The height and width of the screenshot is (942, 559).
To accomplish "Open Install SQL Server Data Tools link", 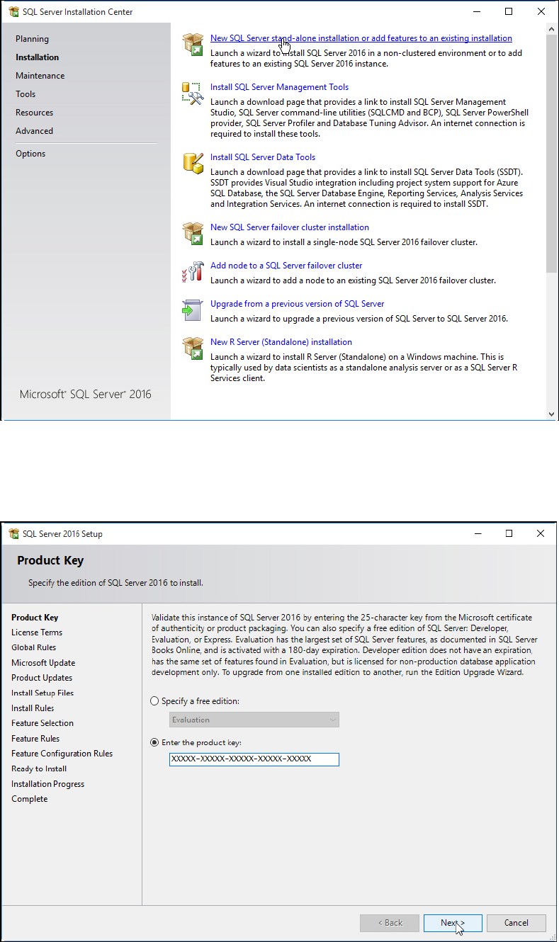I will (263, 157).
